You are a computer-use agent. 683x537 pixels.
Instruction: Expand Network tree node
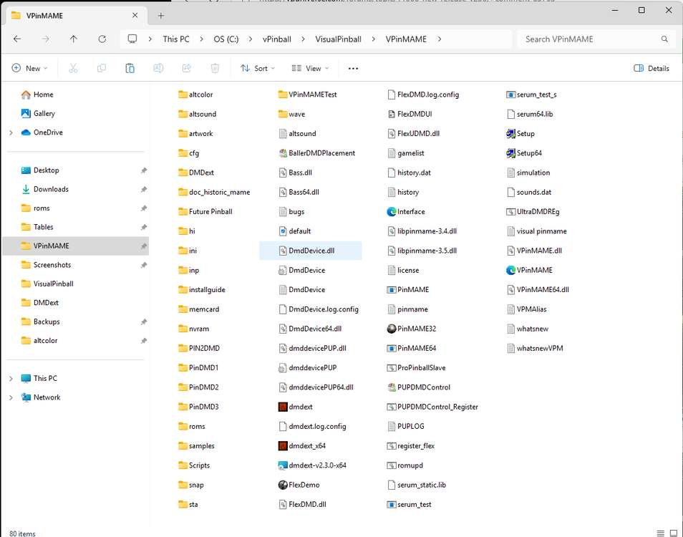pos(11,397)
